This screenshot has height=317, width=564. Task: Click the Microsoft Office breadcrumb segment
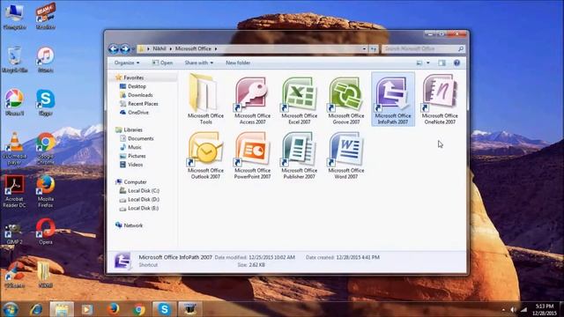click(x=193, y=48)
